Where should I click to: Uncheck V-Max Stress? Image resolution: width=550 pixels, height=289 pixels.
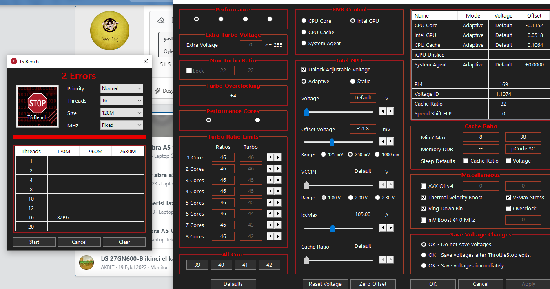[508, 198]
